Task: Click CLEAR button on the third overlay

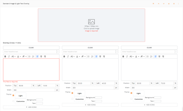Action: (x=149, y=48)
